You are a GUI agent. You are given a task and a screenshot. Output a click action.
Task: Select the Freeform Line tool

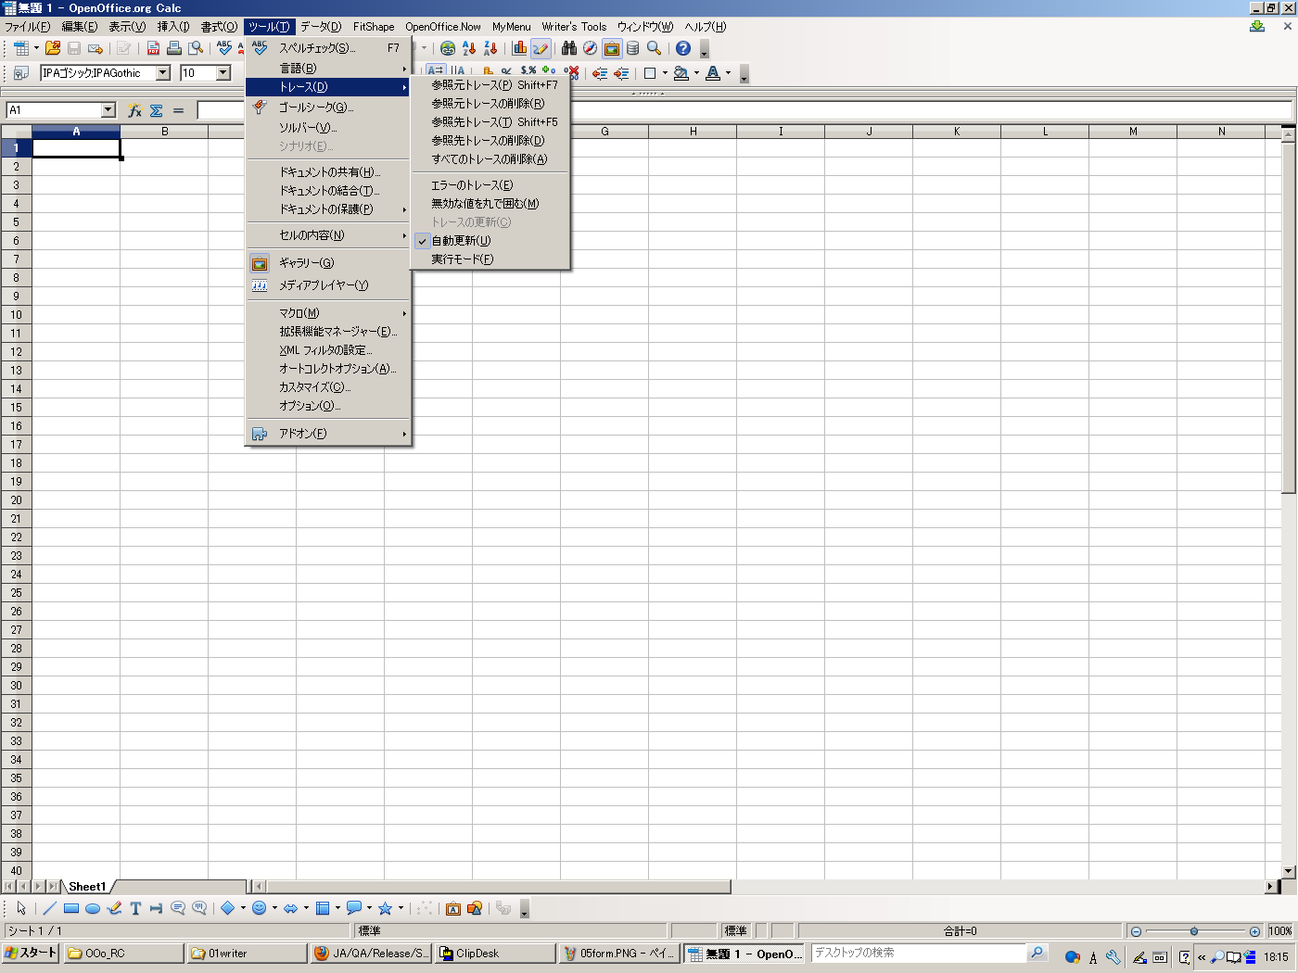[114, 908]
